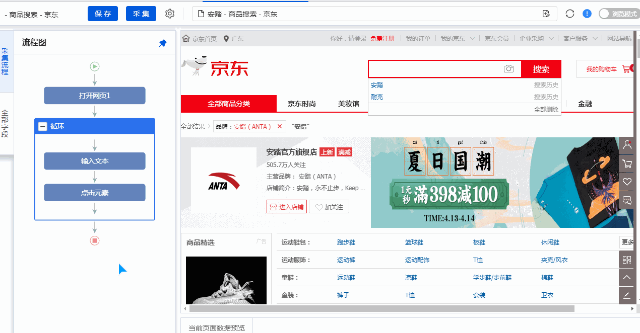Screen dimensions: 640x333
Task: Click the back-to-top arrow icon in the right sidebar
Action: [627, 277]
